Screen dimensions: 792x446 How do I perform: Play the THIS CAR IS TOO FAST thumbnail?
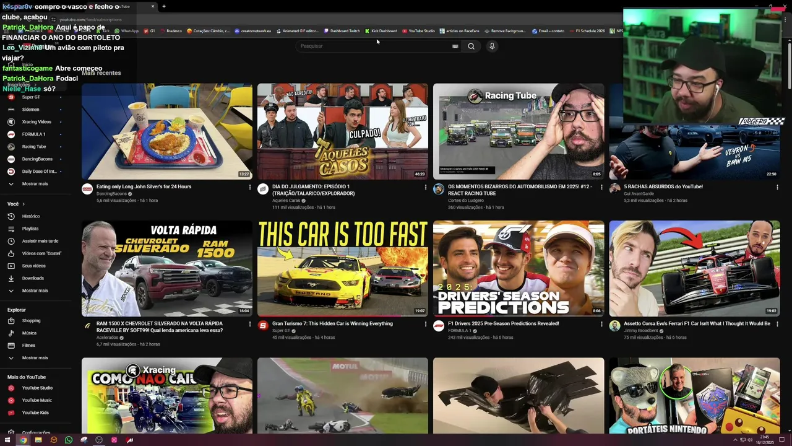pos(343,269)
